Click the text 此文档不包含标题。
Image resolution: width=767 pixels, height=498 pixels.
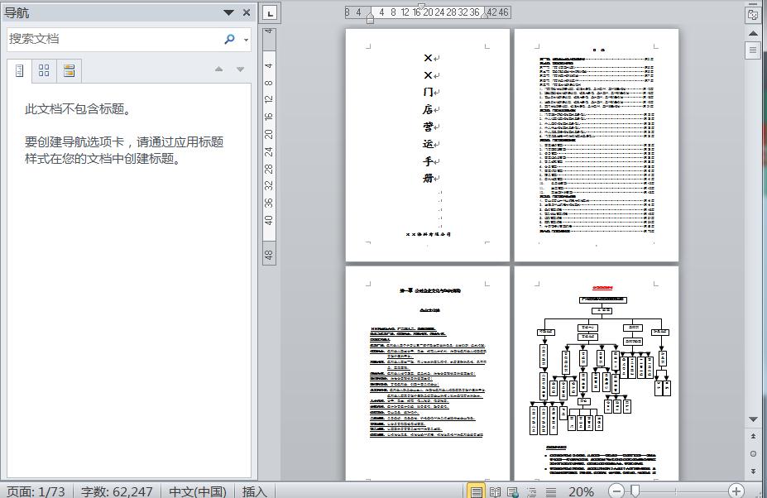pyautogui.click(x=79, y=109)
